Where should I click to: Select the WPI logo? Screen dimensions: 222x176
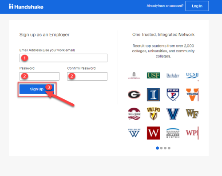click(192, 133)
